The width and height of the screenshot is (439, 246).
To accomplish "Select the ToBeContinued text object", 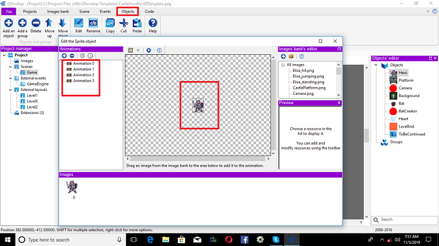I will tap(412, 134).
